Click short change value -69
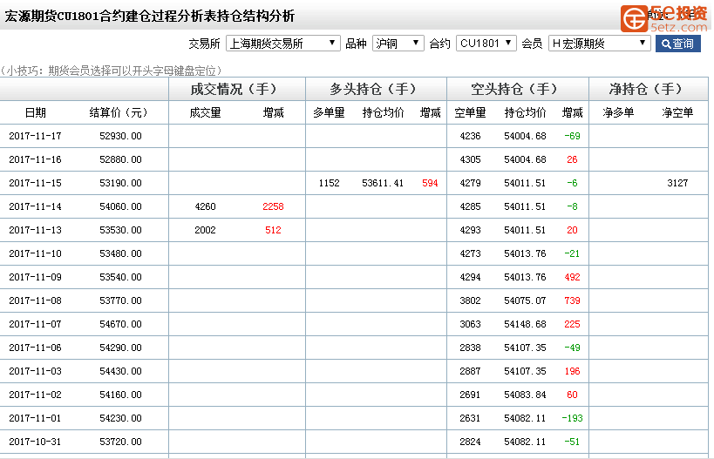Screen dimensions: 714x459 [572, 136]
